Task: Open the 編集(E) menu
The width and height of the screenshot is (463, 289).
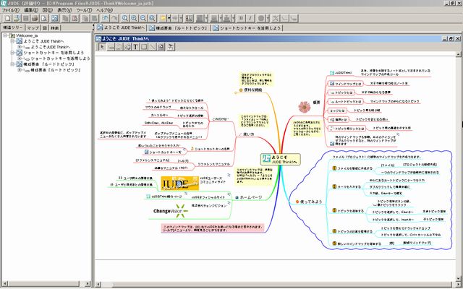Action: click(31, 10)
